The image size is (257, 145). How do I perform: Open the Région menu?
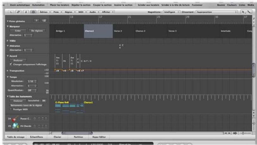pyautogui.click(x=70, y=12)
